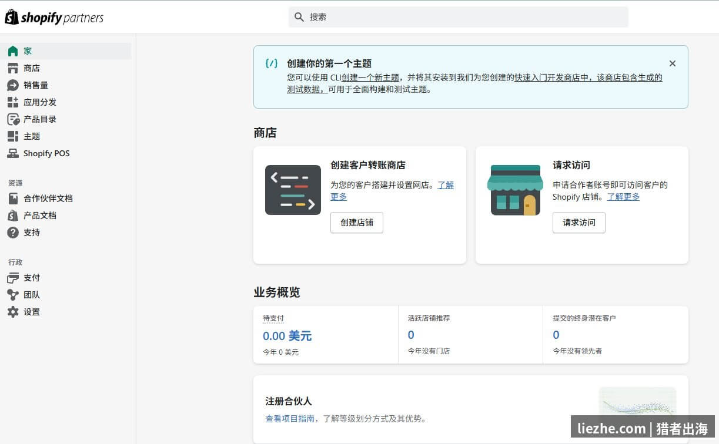The width and height of the screenshot is (719, 444).
Task: Click the 今年 0 美元 text
Action: [281, 352]
